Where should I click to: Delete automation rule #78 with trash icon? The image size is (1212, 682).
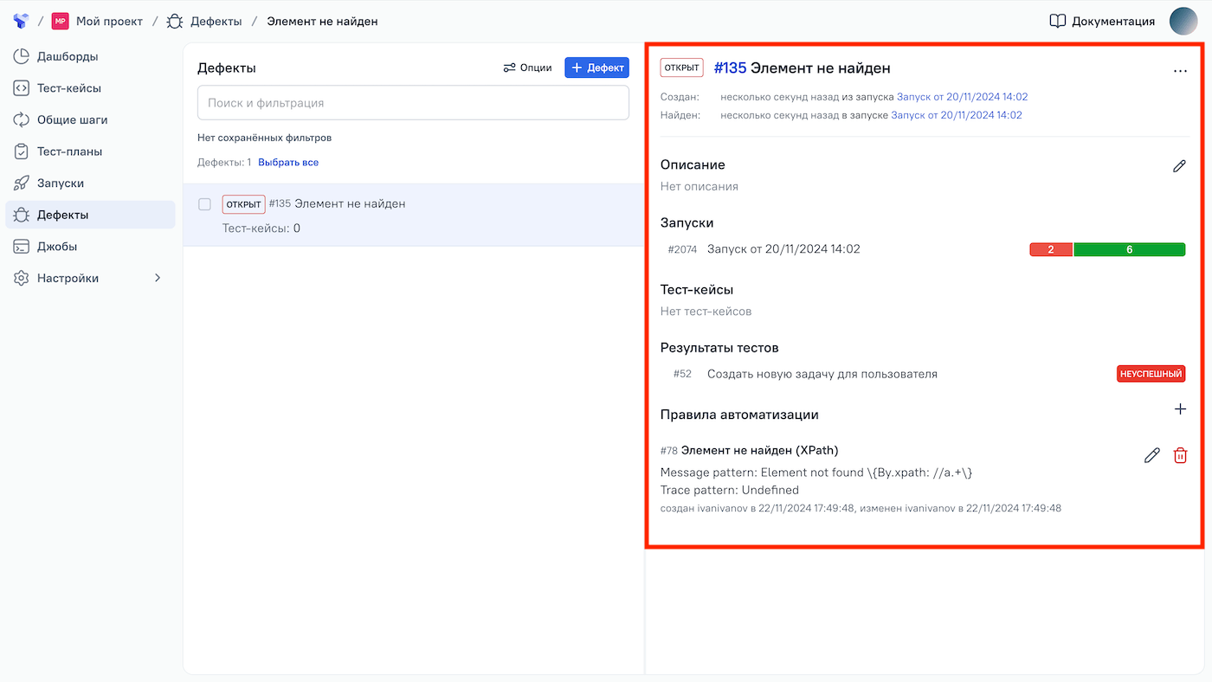[x=1180, y=455]
